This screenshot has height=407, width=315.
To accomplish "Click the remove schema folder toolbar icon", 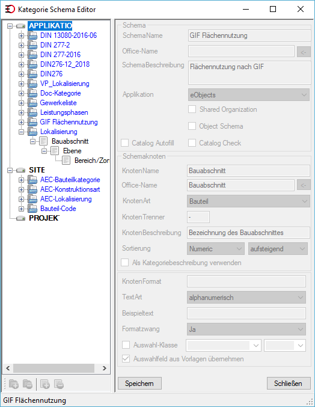I will [27, 384].
